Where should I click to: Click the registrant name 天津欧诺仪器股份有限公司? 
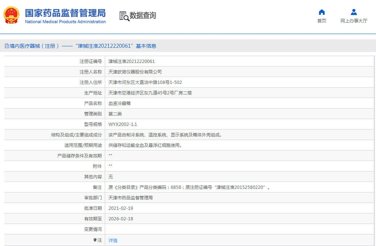[x=135, y=72]
